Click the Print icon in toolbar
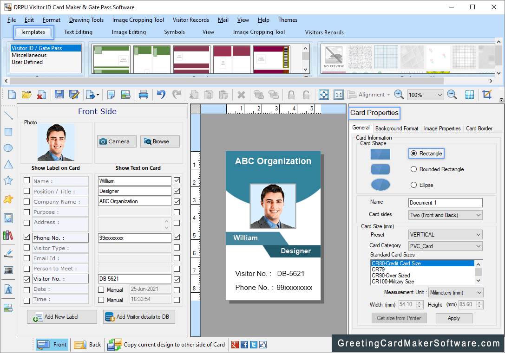The height and width of the screenshot is (353, 505). click(x=143, y=95)
